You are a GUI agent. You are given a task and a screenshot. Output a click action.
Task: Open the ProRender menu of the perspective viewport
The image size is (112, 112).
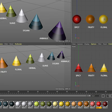(x=18, y=44)
